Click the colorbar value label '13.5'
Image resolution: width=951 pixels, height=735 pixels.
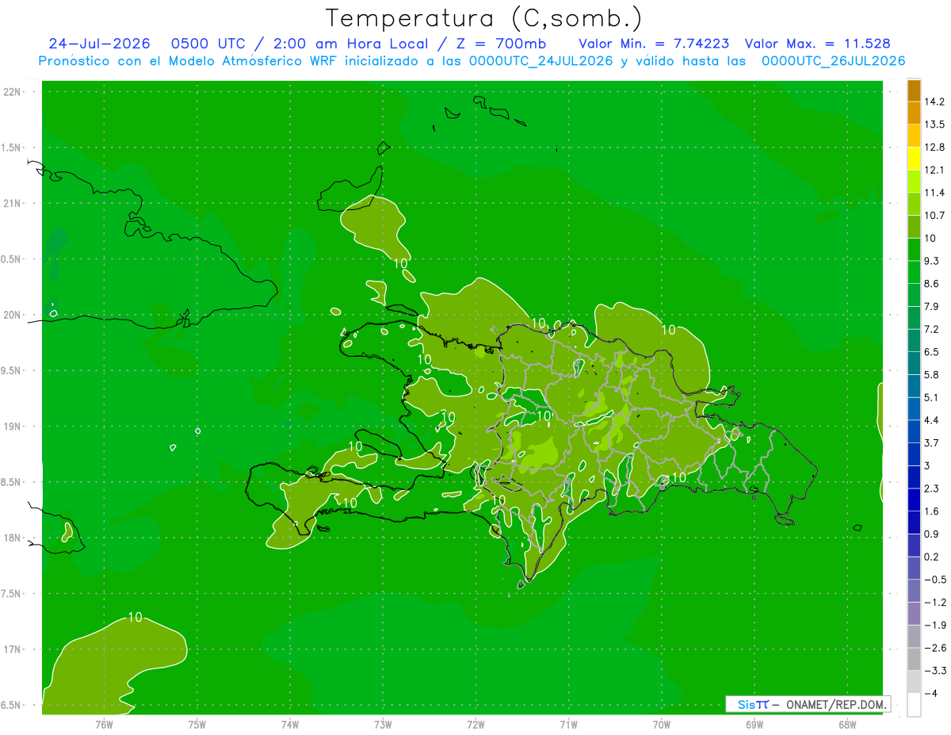[x=936, y=124]
